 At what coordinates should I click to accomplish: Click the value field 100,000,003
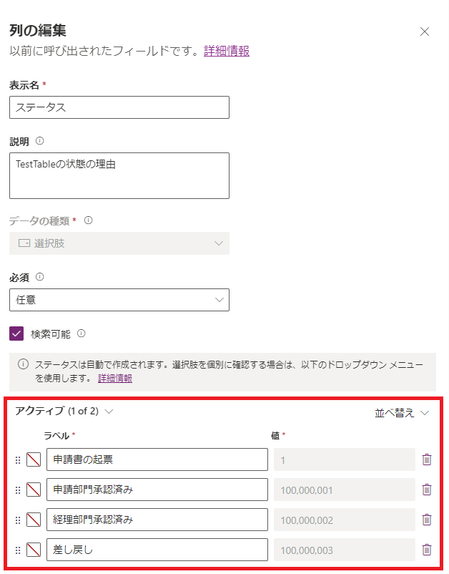pyautogui.click(x=345, y=550)
